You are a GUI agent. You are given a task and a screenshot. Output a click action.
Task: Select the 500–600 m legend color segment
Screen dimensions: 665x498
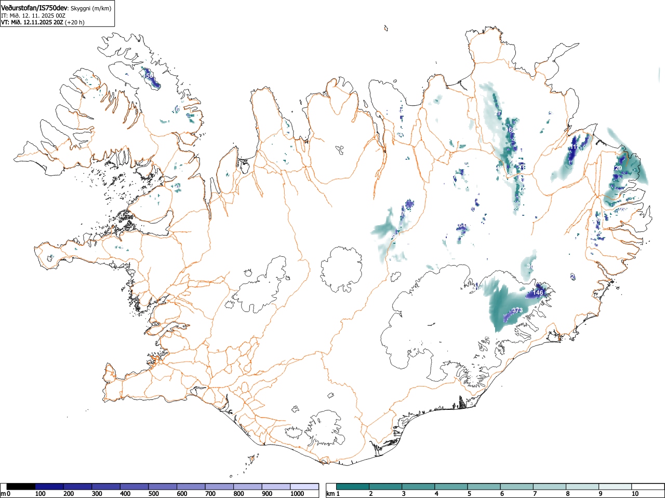pos(163,487)
